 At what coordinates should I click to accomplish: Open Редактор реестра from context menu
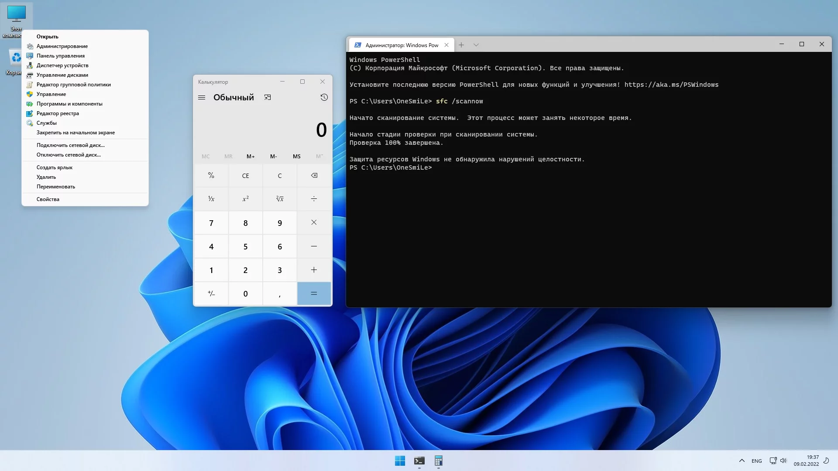pos(58,113)
